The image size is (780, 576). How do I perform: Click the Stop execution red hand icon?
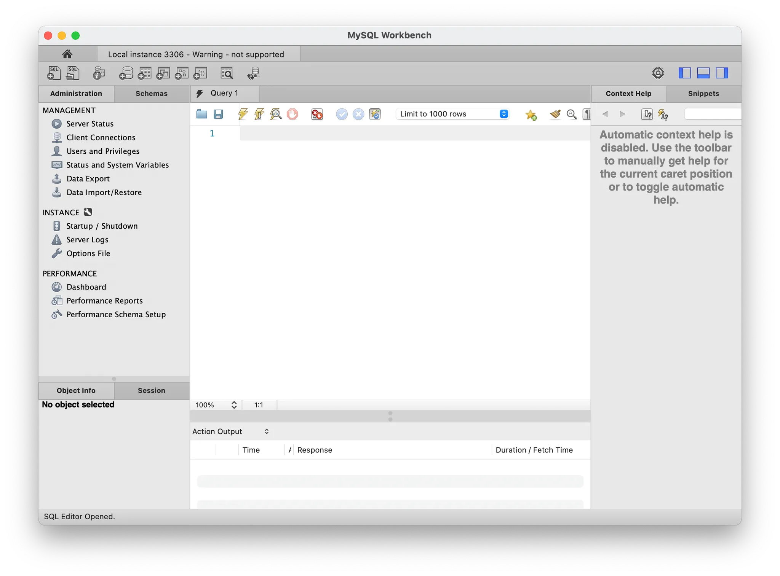pyautogui.click(x=292, y=114)
